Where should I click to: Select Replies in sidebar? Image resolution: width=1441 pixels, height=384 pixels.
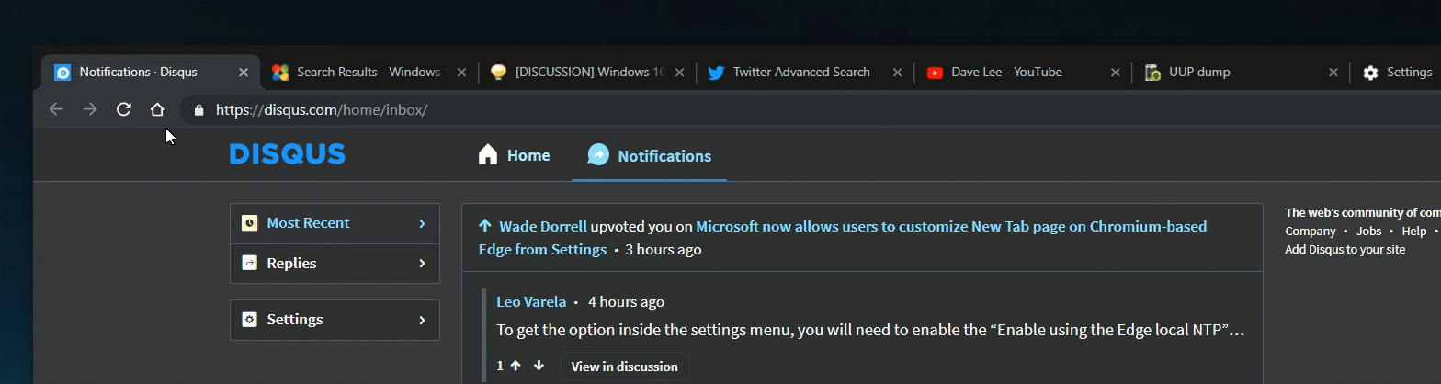(x=335, y=264)
